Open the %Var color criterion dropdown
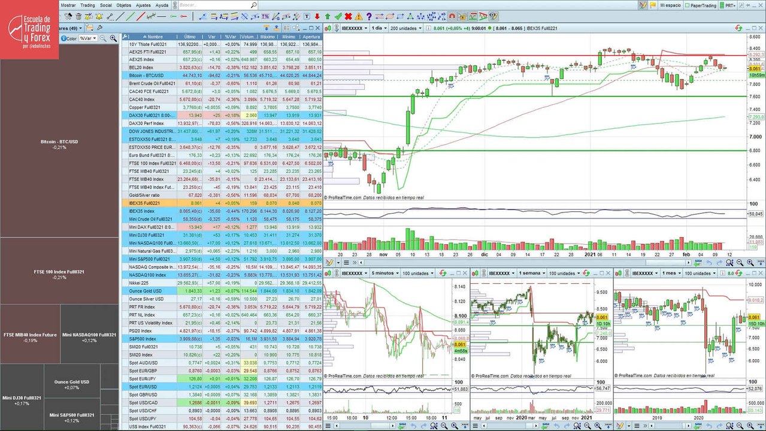 88,38
